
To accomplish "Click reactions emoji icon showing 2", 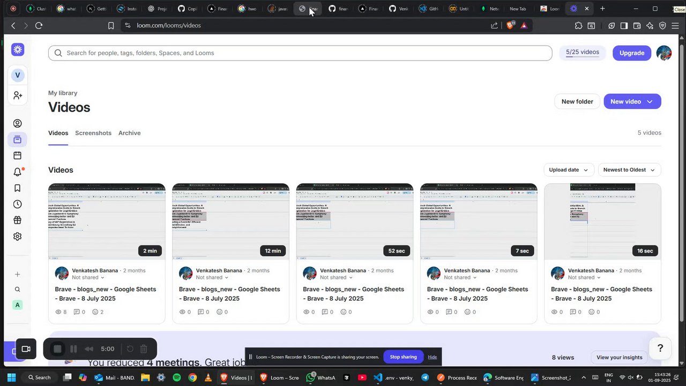I will coord(95,312).
